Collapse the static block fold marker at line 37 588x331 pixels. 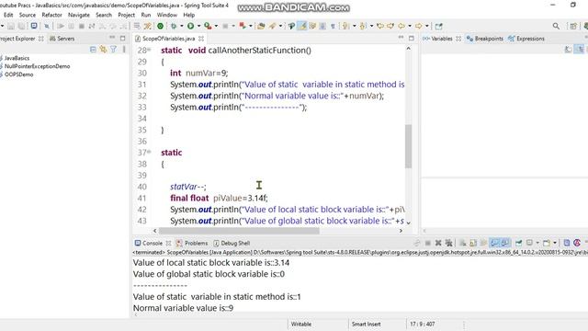(149, 152)
